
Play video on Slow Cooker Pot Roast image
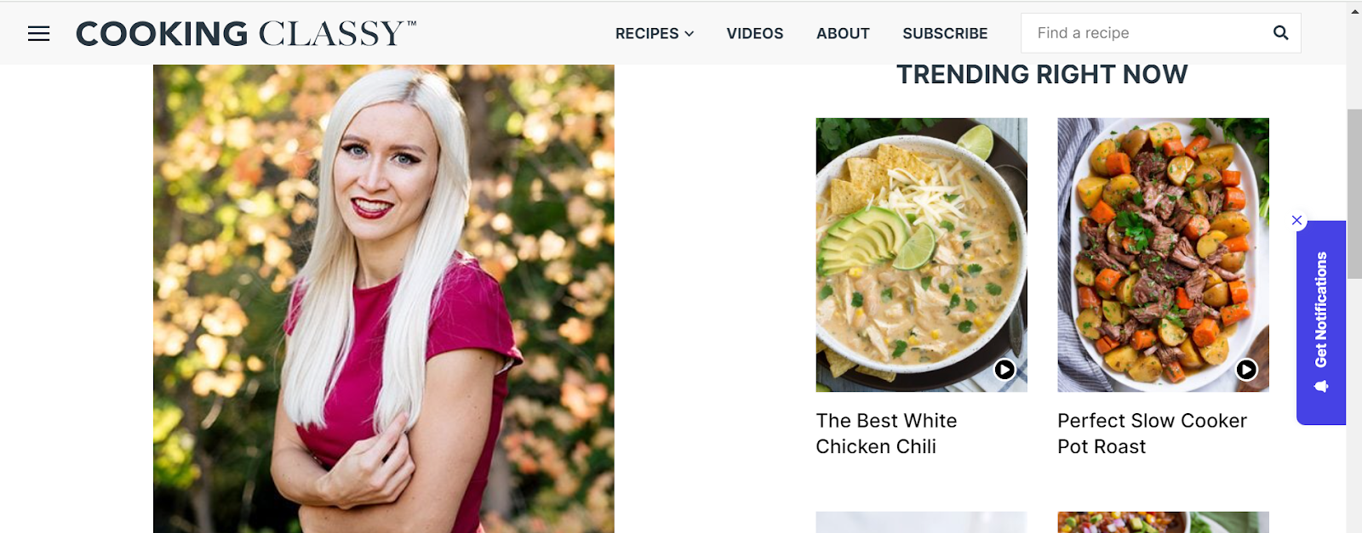(x=1246, y=369)
